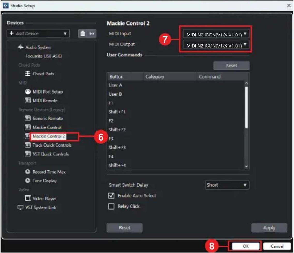Image resolution: width=294 pixels, height=253 pixels.
Task: Open the MIDI Input port dropdown
Action: pyautogui.click(x=216, y=34)
